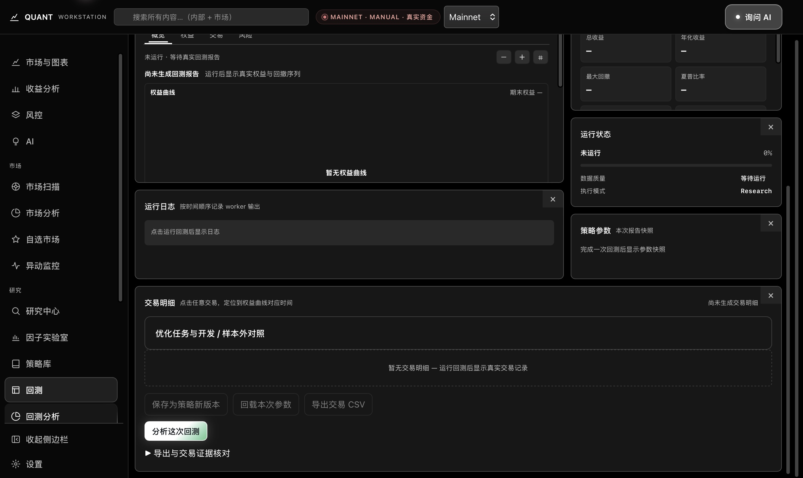The image size is (803, 478).
Task: Open 异动监控 in the sidebar
Action: pyautogui.click(x=61, y=266)
